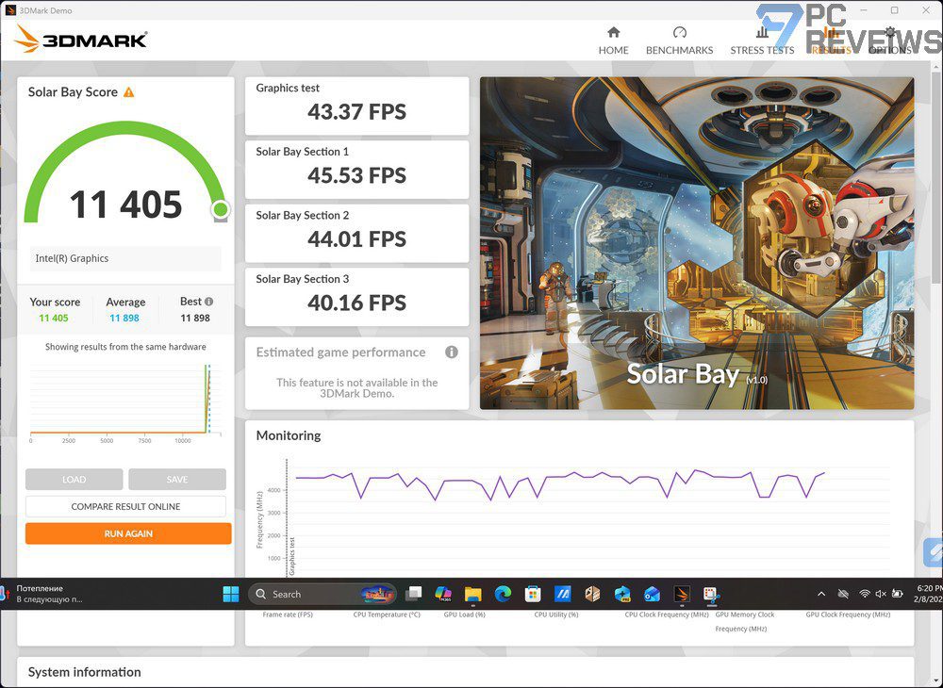Expand hidden system tray icons chevron
The image size is (943, 688).
pyautogui.click(x=821, y=595)
